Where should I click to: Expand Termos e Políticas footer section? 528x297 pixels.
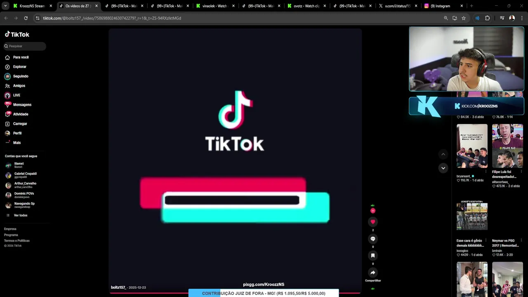(x=17, y=240)
